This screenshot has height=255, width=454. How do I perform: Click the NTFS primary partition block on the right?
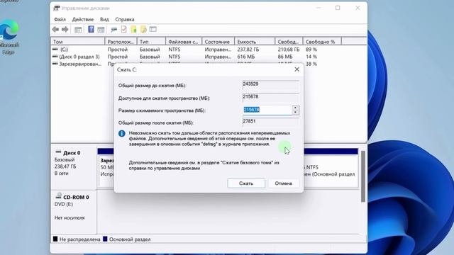click(x=331, y=171)
